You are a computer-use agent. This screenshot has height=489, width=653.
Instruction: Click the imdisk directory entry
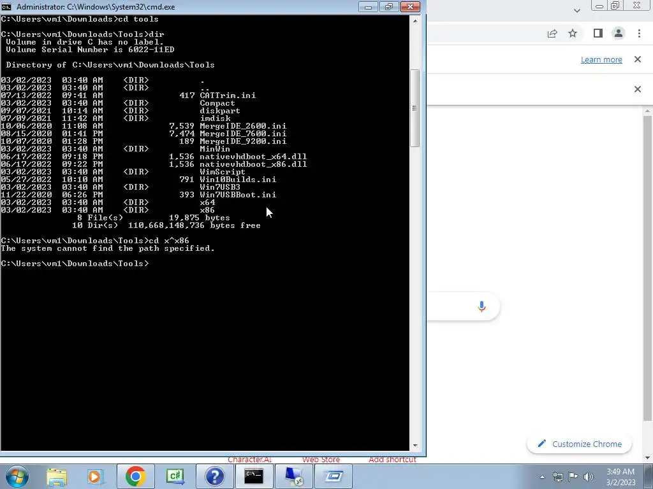(215, 118)
